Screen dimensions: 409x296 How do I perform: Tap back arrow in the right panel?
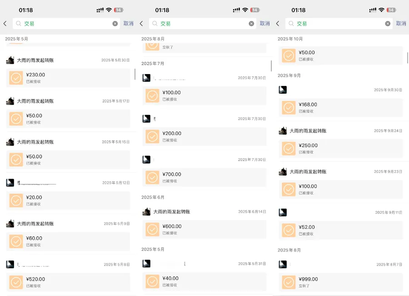pyautogui.click(x=278, y=24)
